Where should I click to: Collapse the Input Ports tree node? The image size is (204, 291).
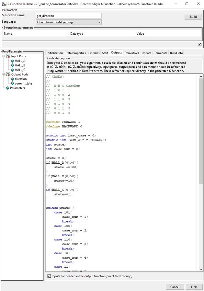(4, 56)
